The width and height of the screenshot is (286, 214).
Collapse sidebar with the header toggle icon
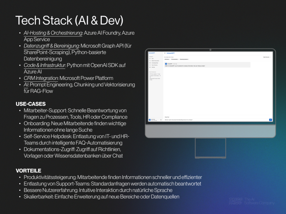(x=165, y=53)
